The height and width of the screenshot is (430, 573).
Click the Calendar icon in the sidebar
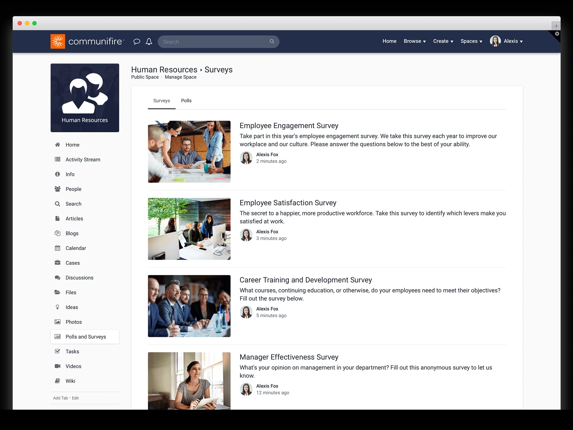[x=57, y=248]
